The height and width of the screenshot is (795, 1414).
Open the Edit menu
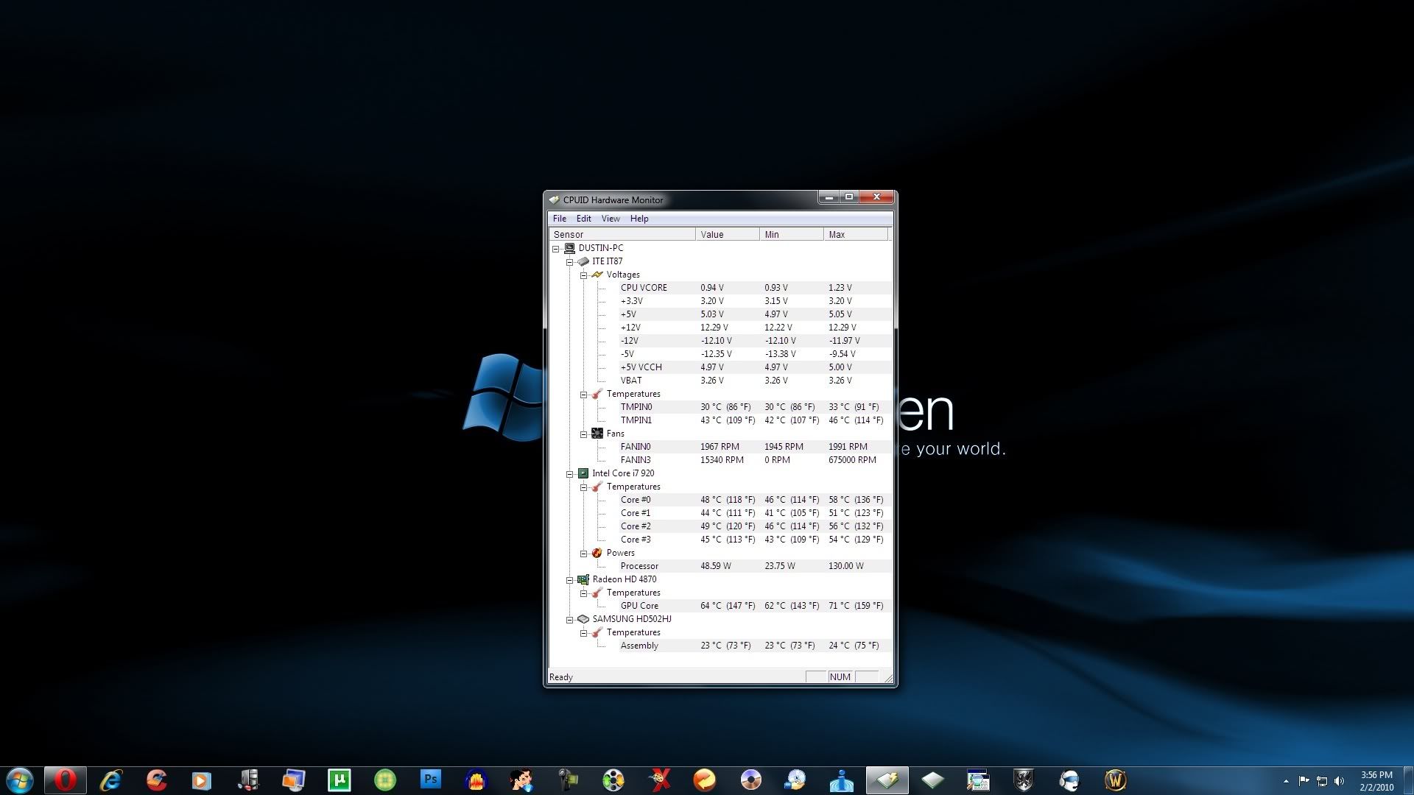pos(584,219)
